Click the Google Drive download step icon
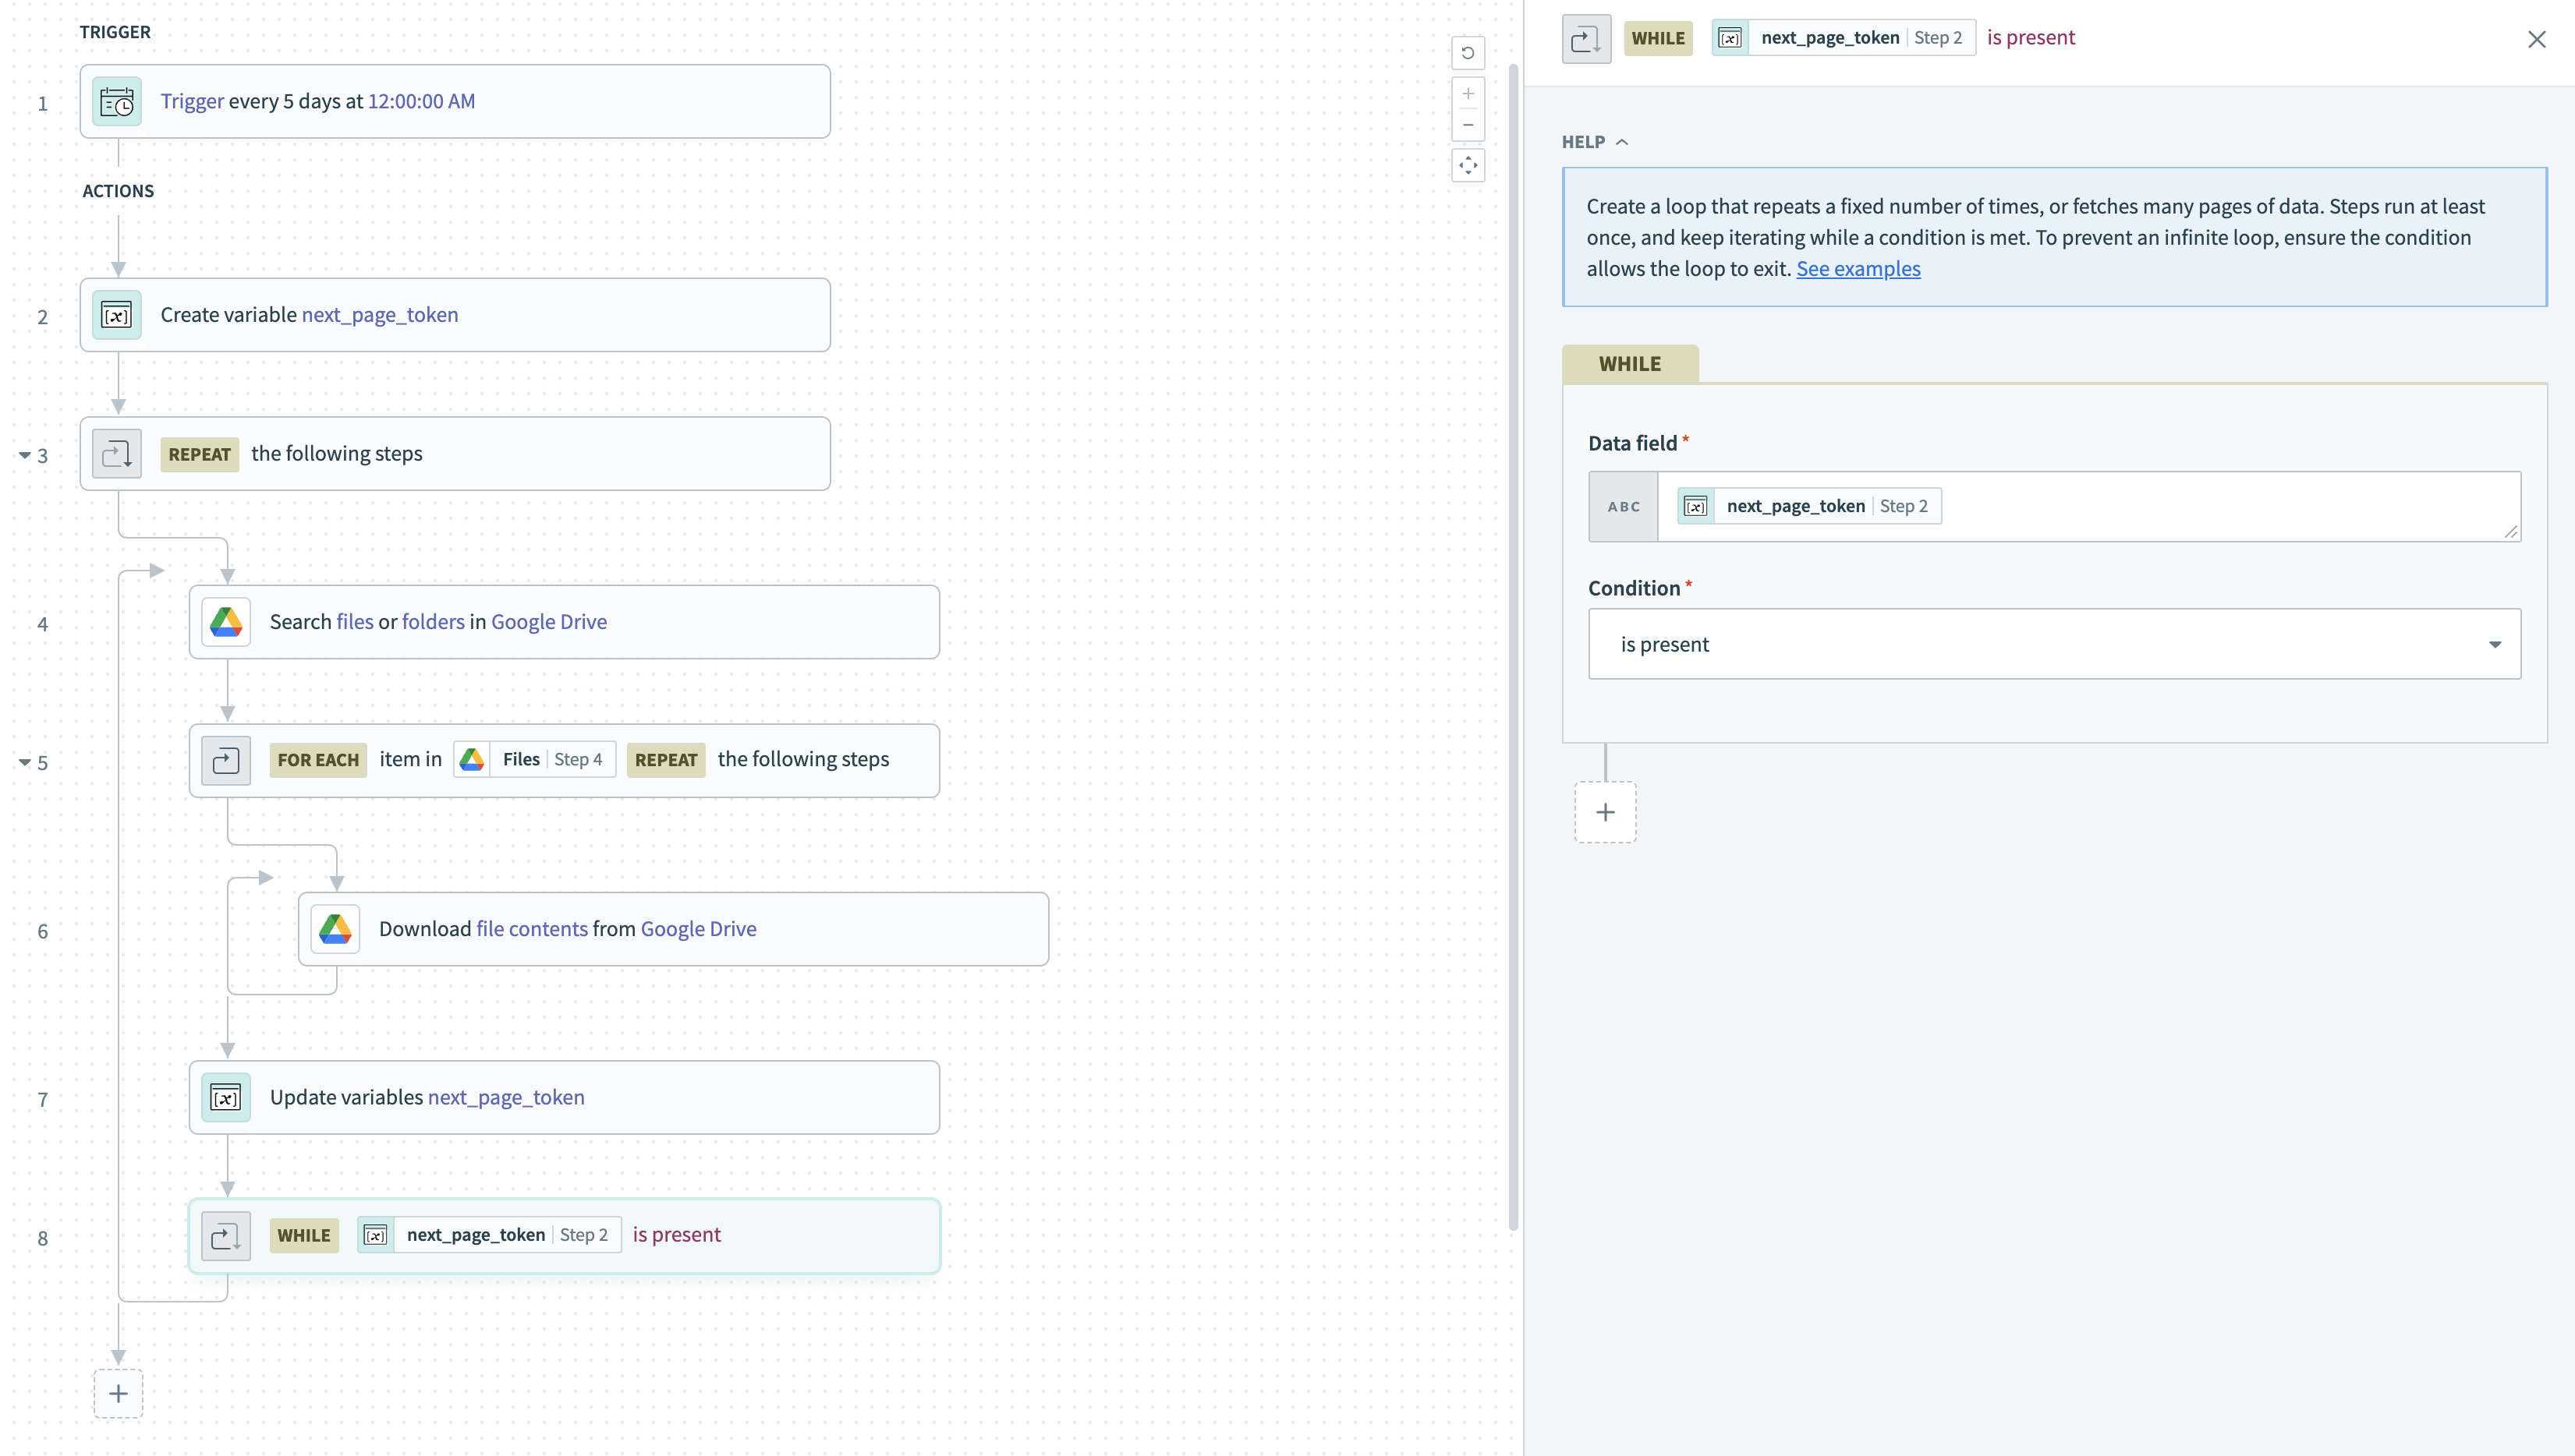The height and width of the screenshot is (1456, 2575). tap(335, 928)
